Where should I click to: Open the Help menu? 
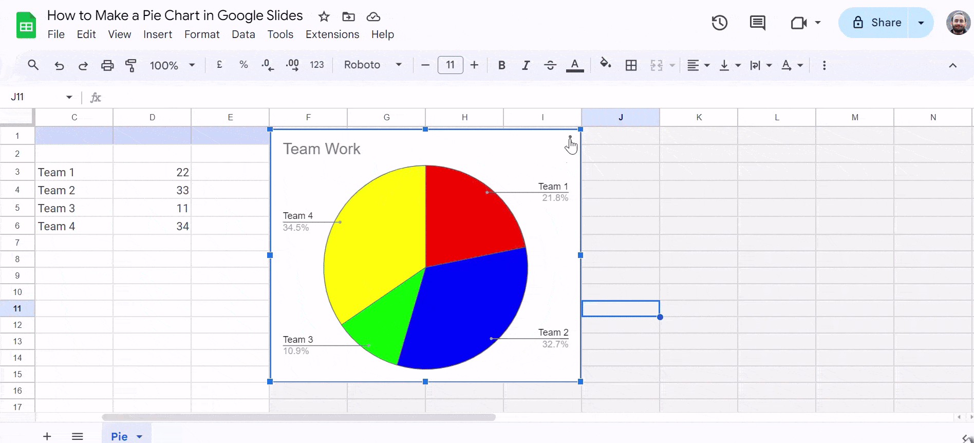(383, 34)
